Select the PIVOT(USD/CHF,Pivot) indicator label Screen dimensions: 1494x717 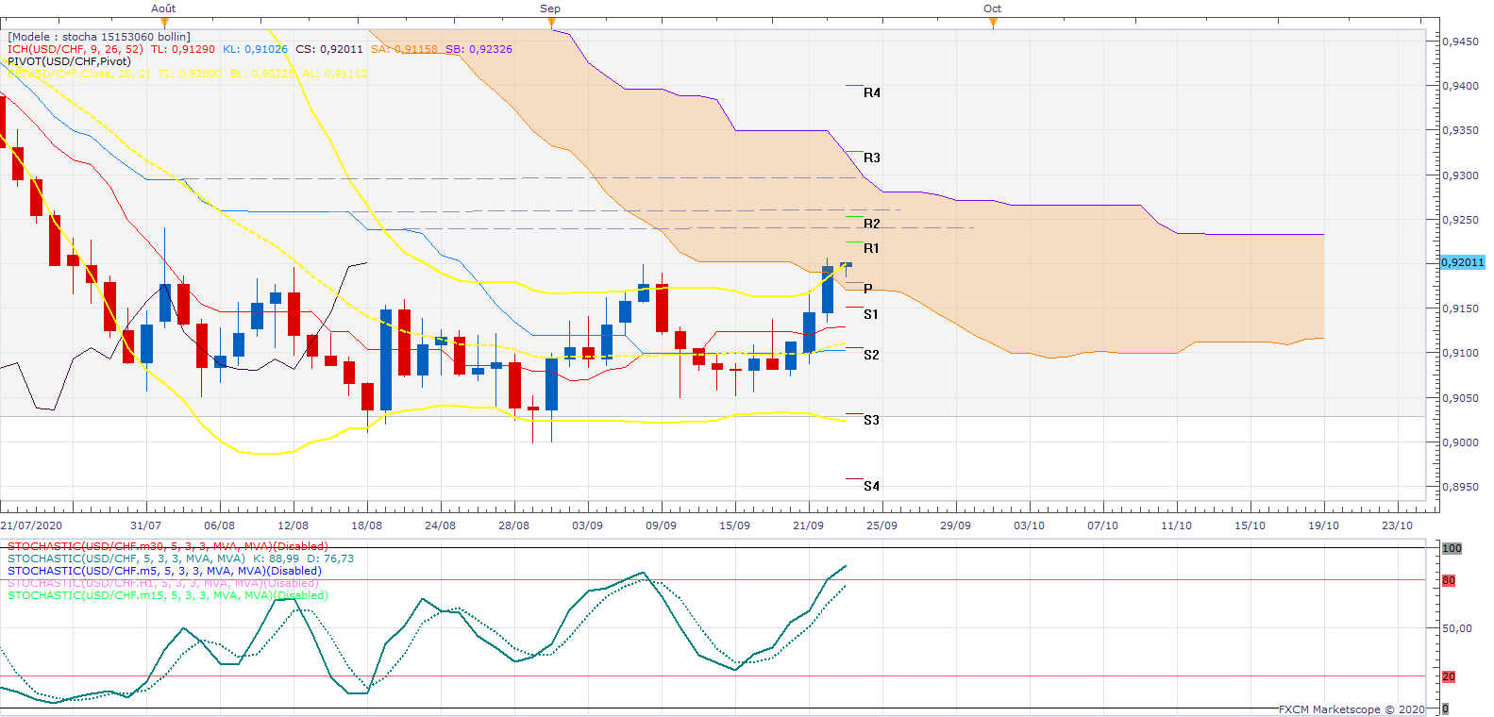[x=69, y=61]
